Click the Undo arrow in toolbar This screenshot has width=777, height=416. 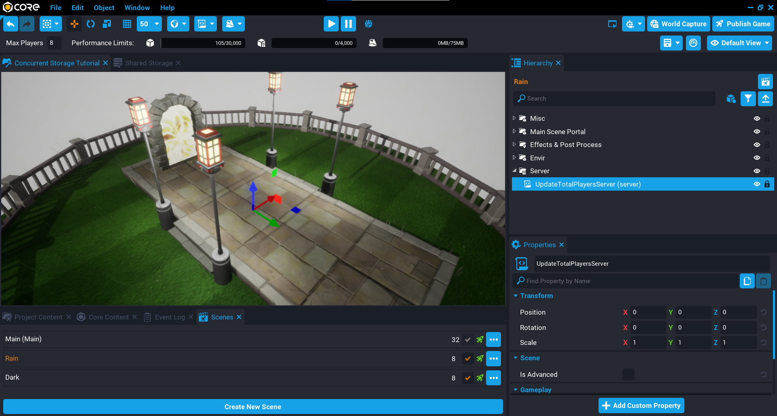(11, 24)
